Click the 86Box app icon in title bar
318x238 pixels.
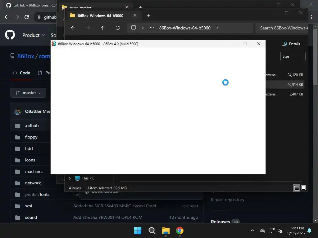[x=54, y=44]
